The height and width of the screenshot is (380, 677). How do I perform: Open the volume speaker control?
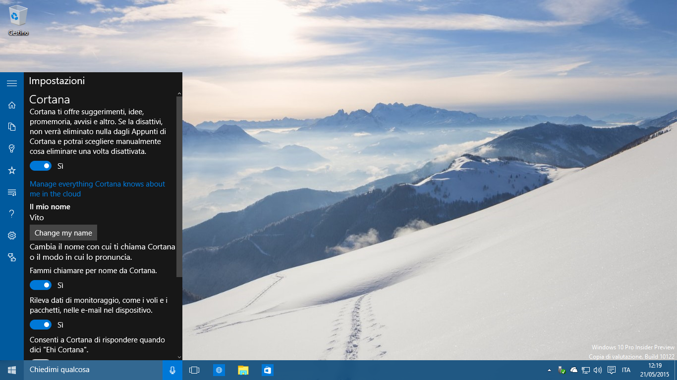click(x=598, y=370)
